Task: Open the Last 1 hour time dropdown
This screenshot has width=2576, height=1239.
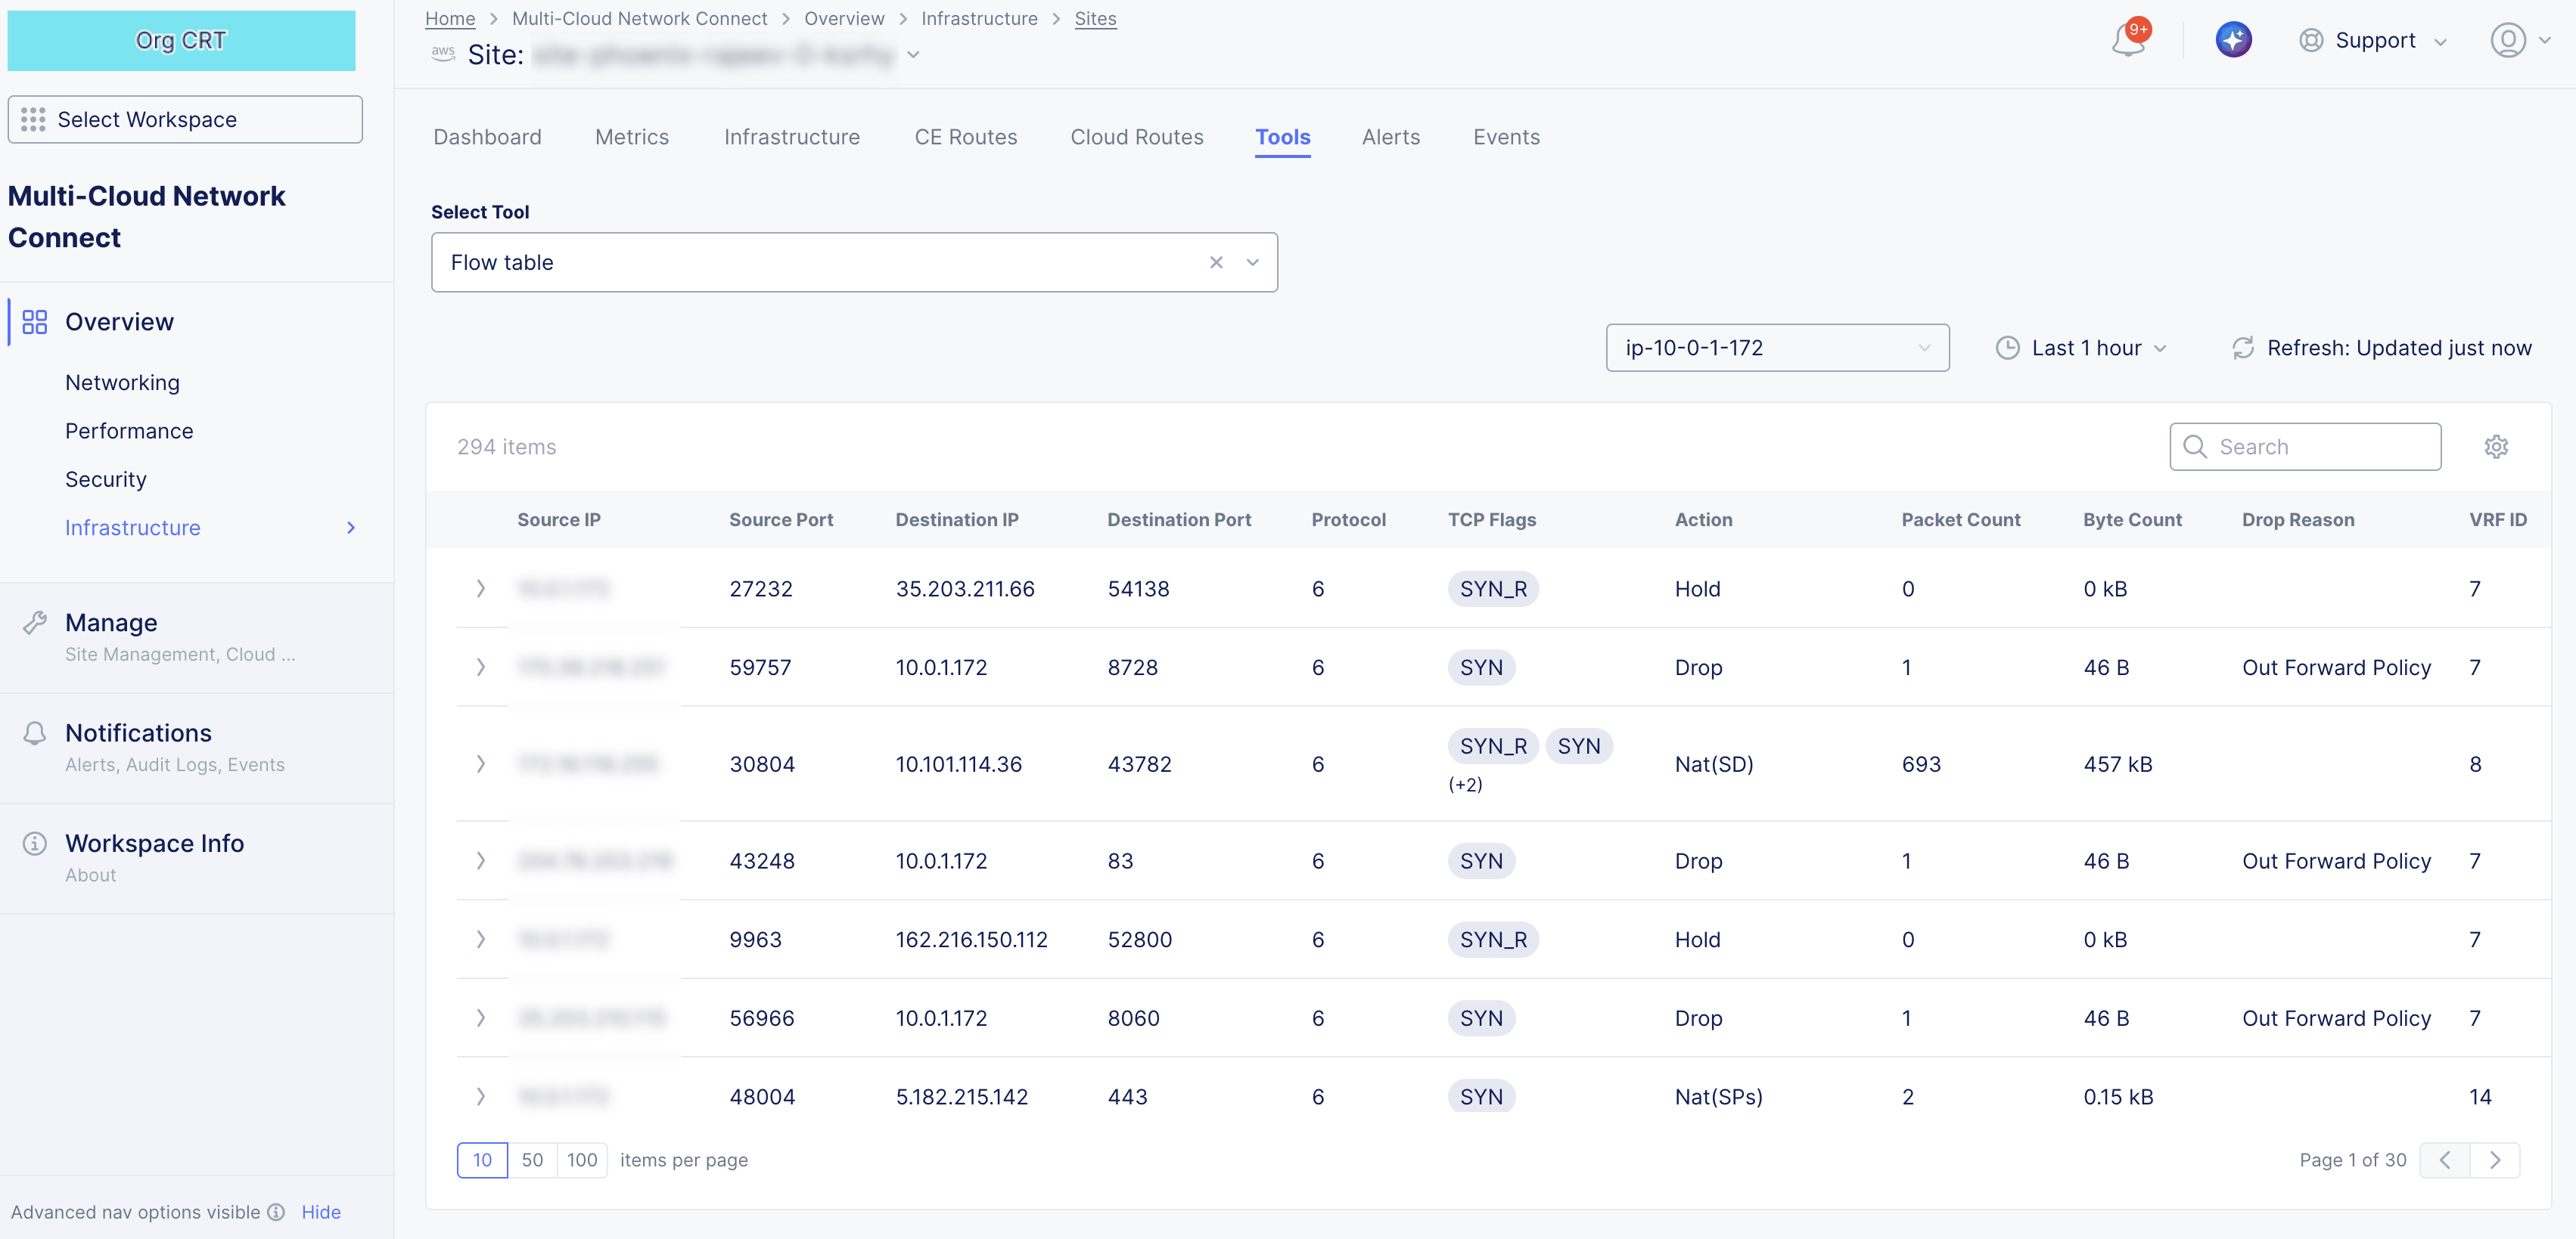Action: (x=2084, y=348)
